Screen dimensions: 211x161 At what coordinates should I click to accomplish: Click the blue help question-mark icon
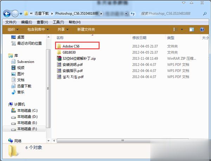coord(202,30)
